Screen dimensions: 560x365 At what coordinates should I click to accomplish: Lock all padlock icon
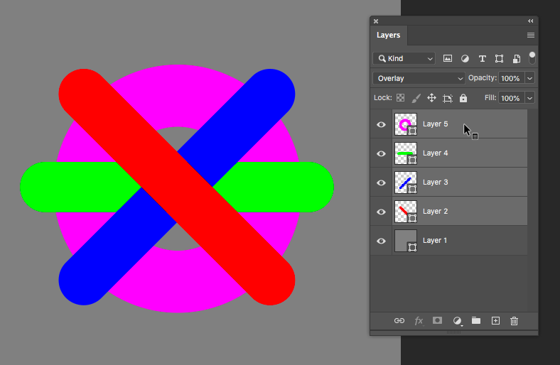463,98
